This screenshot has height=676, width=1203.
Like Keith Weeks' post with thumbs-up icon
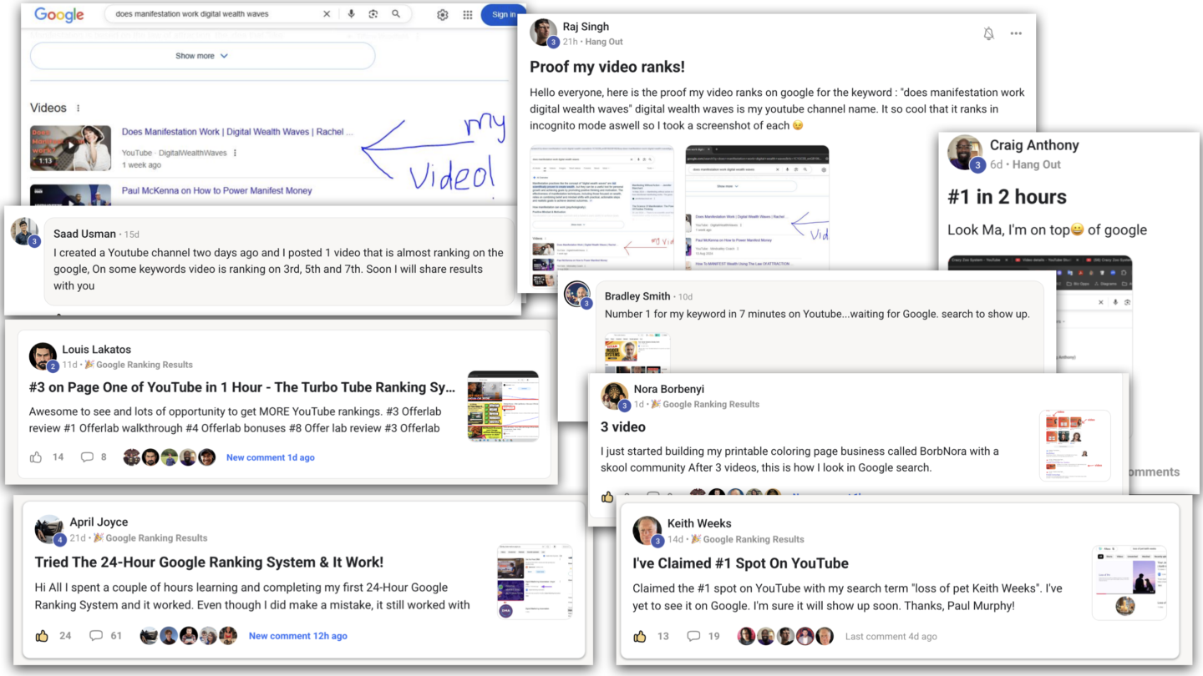(640, 636)
